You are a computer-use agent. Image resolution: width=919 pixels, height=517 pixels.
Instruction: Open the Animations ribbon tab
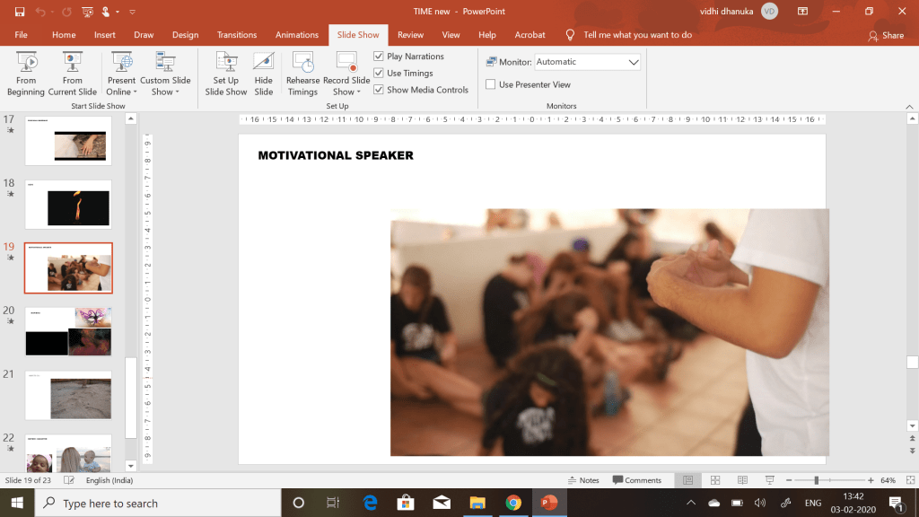(x=297, y=35)
